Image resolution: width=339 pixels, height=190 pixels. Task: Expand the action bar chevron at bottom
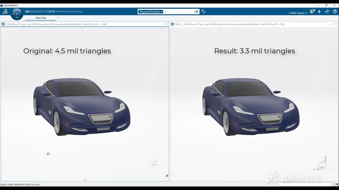85,179
